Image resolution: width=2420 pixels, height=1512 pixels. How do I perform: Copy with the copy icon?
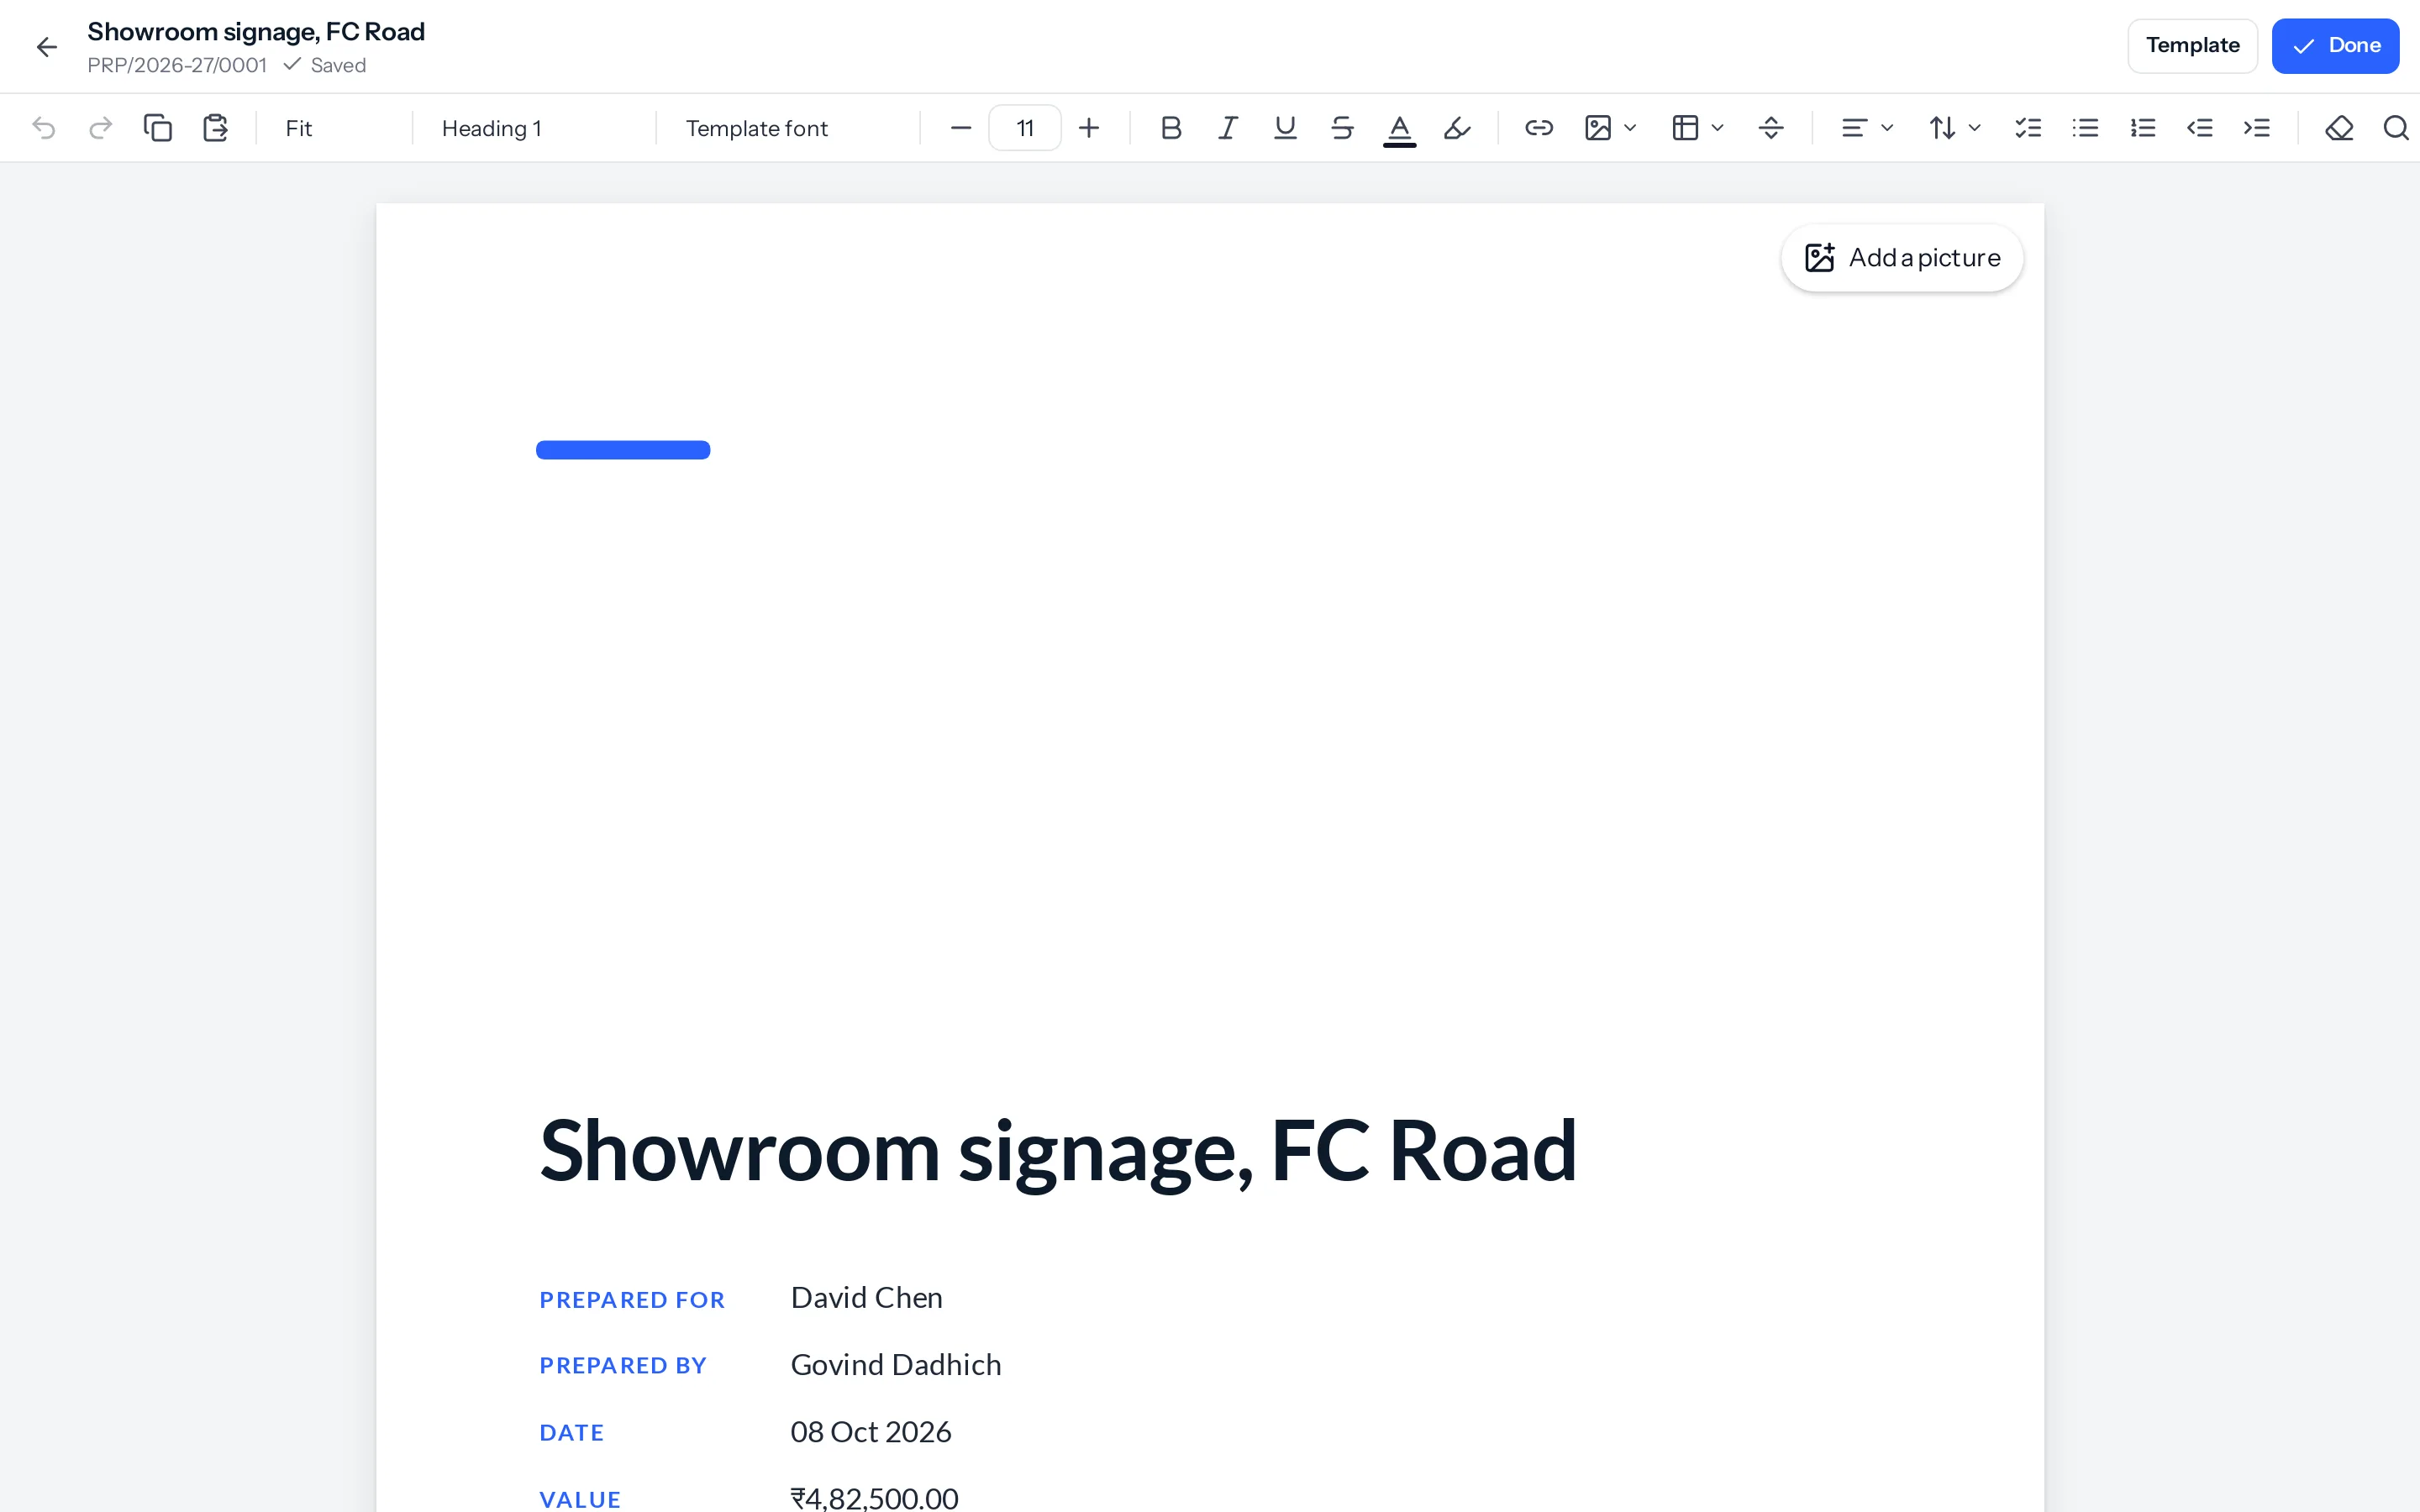click(x=158, y=128)
